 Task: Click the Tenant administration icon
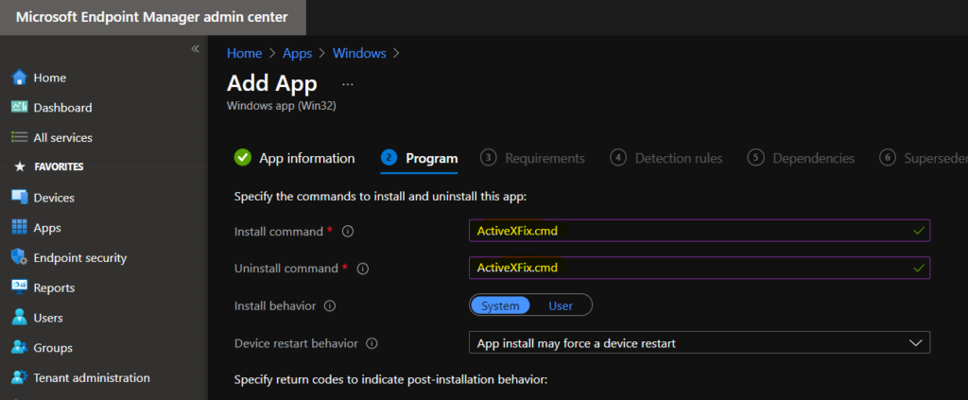click(x=20, y=377)
